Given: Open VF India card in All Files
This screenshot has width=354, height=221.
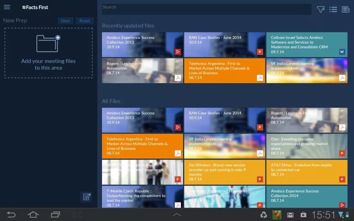Looking at the screenshot, I should tap(225, 146).
